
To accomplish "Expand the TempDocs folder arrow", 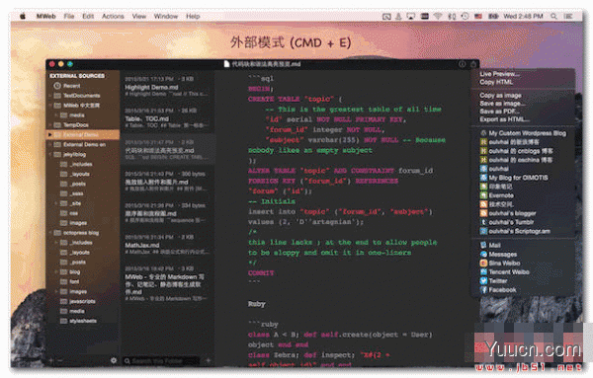I will click(49, 125).
